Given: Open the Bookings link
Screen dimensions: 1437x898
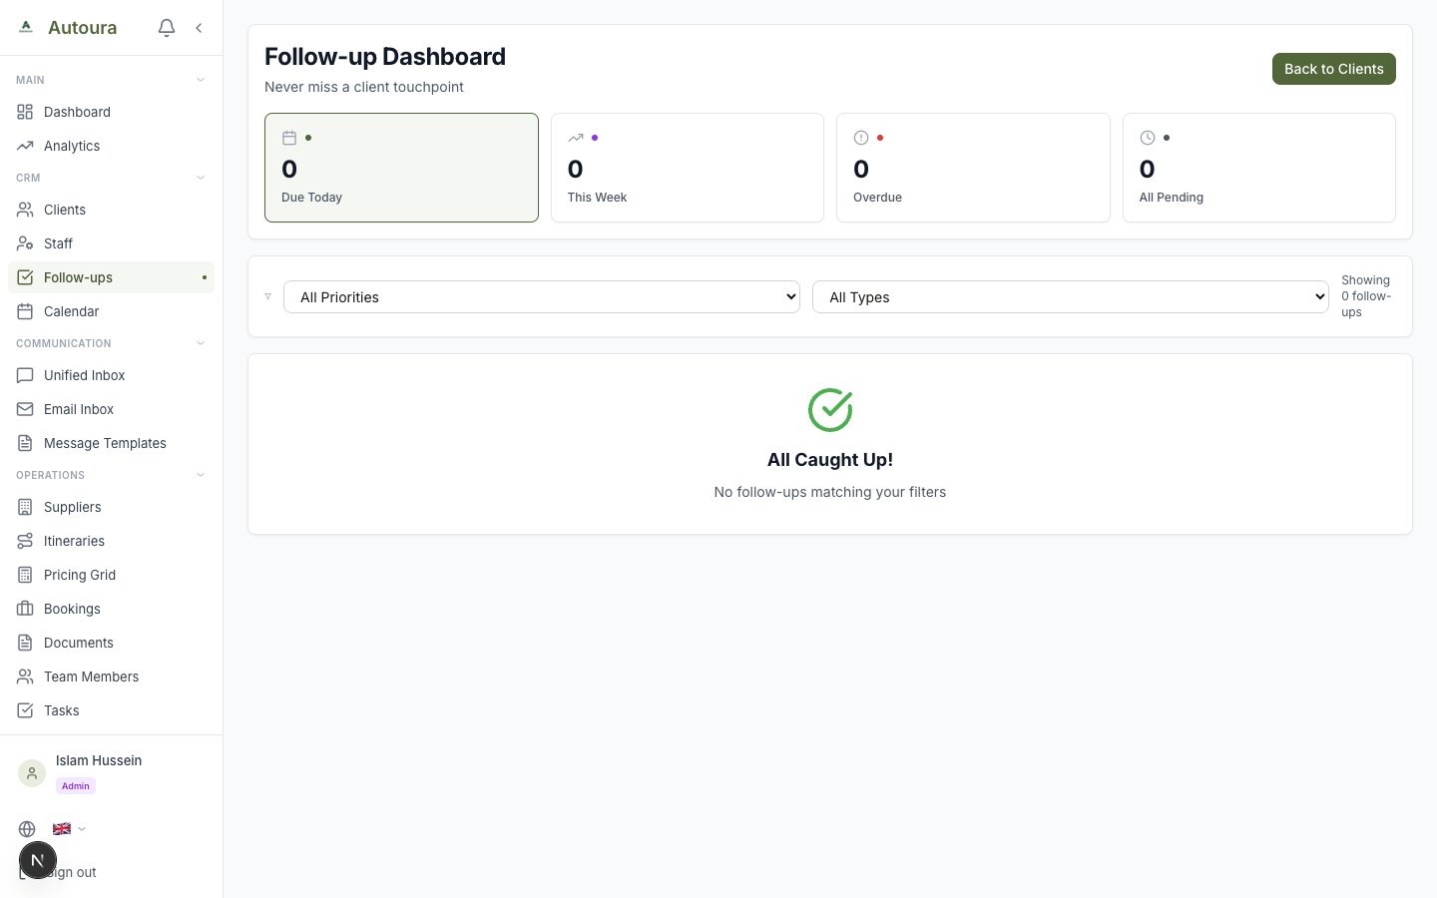Looking at the screenshot, I should click(x=111, y=609).
